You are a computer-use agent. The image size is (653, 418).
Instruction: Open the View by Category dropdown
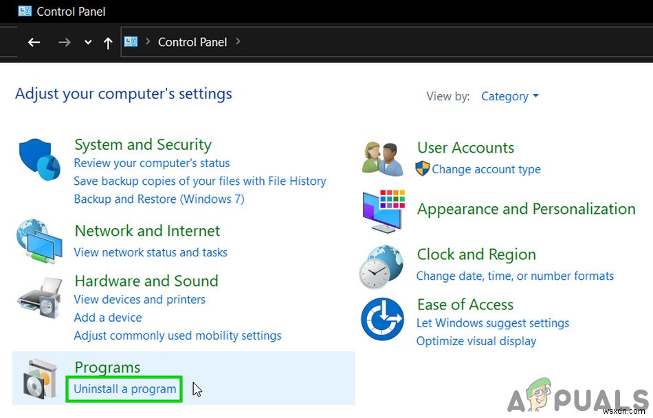[x=510, y=96]
